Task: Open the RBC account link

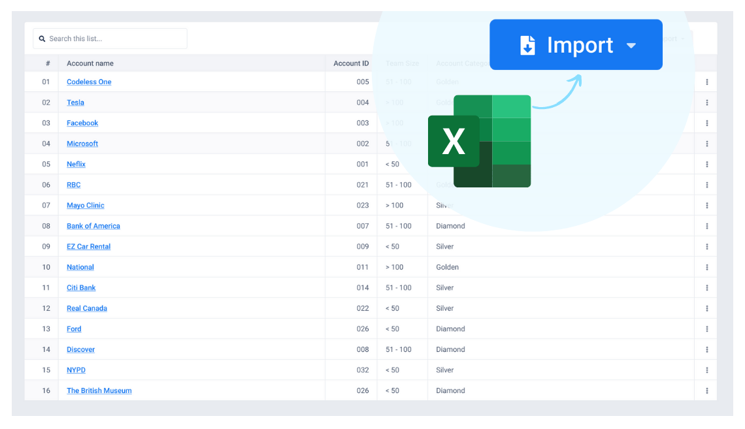Action: point(74,185)
